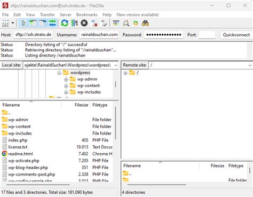Click the Host input field
253x197 pixels.
tap(33, 35)
